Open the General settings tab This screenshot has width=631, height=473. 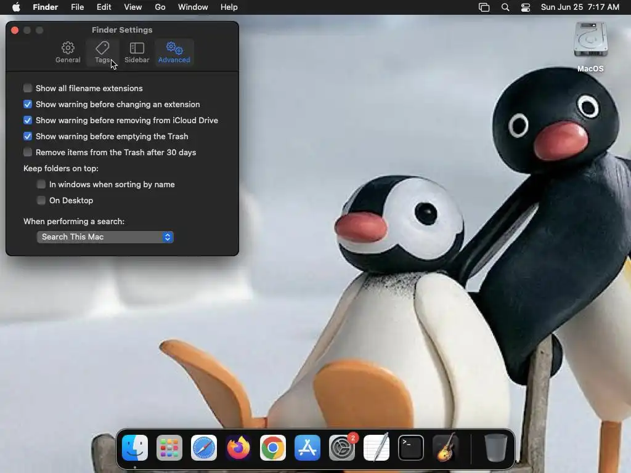click(68, 52)
